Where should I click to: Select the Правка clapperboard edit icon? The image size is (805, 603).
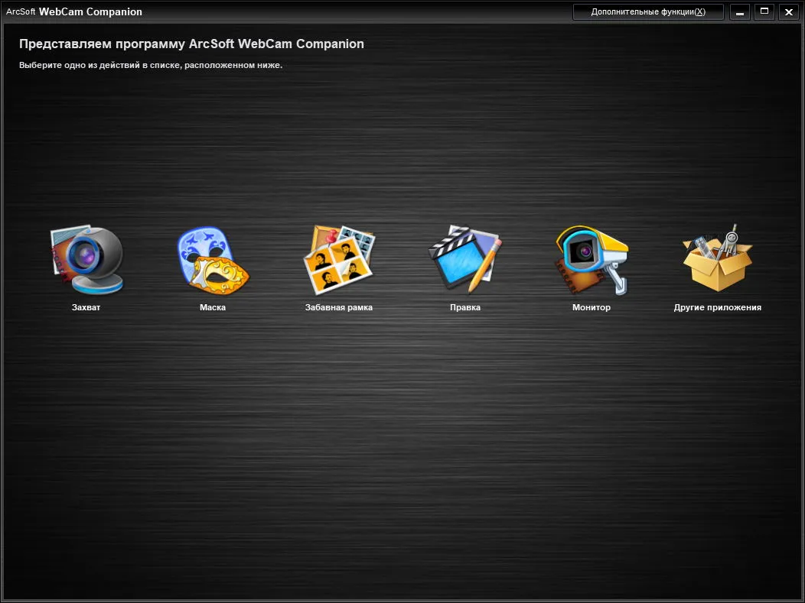pos(465,259)
